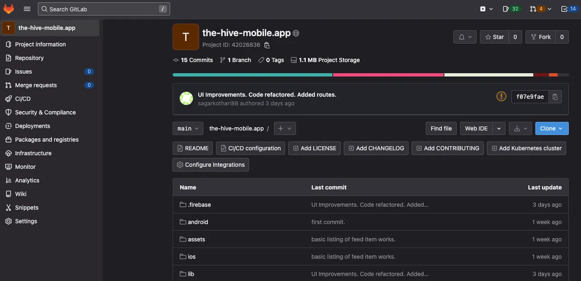Click the public visibility globe icon

(x=296, y=33)
